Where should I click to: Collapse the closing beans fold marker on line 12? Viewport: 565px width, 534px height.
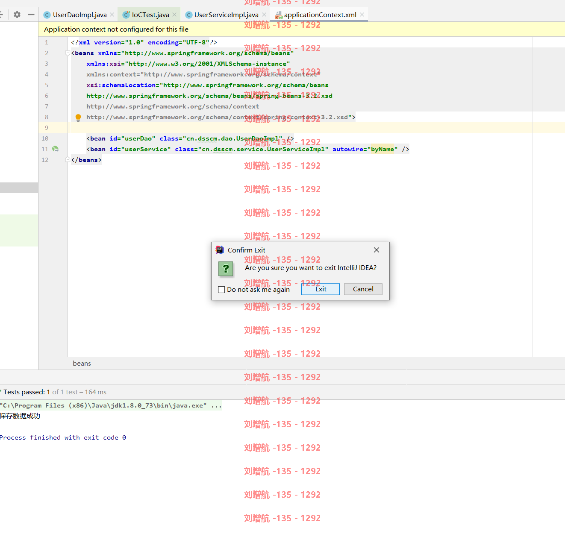[68, 160]
